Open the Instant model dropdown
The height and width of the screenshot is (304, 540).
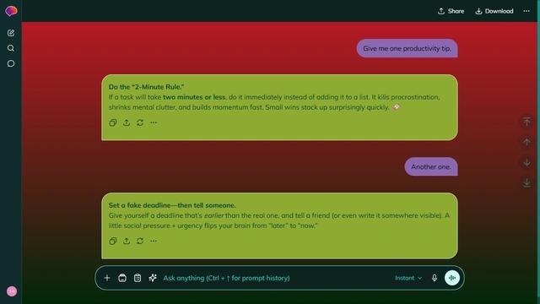pyautogui.click(x=408, y=278)
